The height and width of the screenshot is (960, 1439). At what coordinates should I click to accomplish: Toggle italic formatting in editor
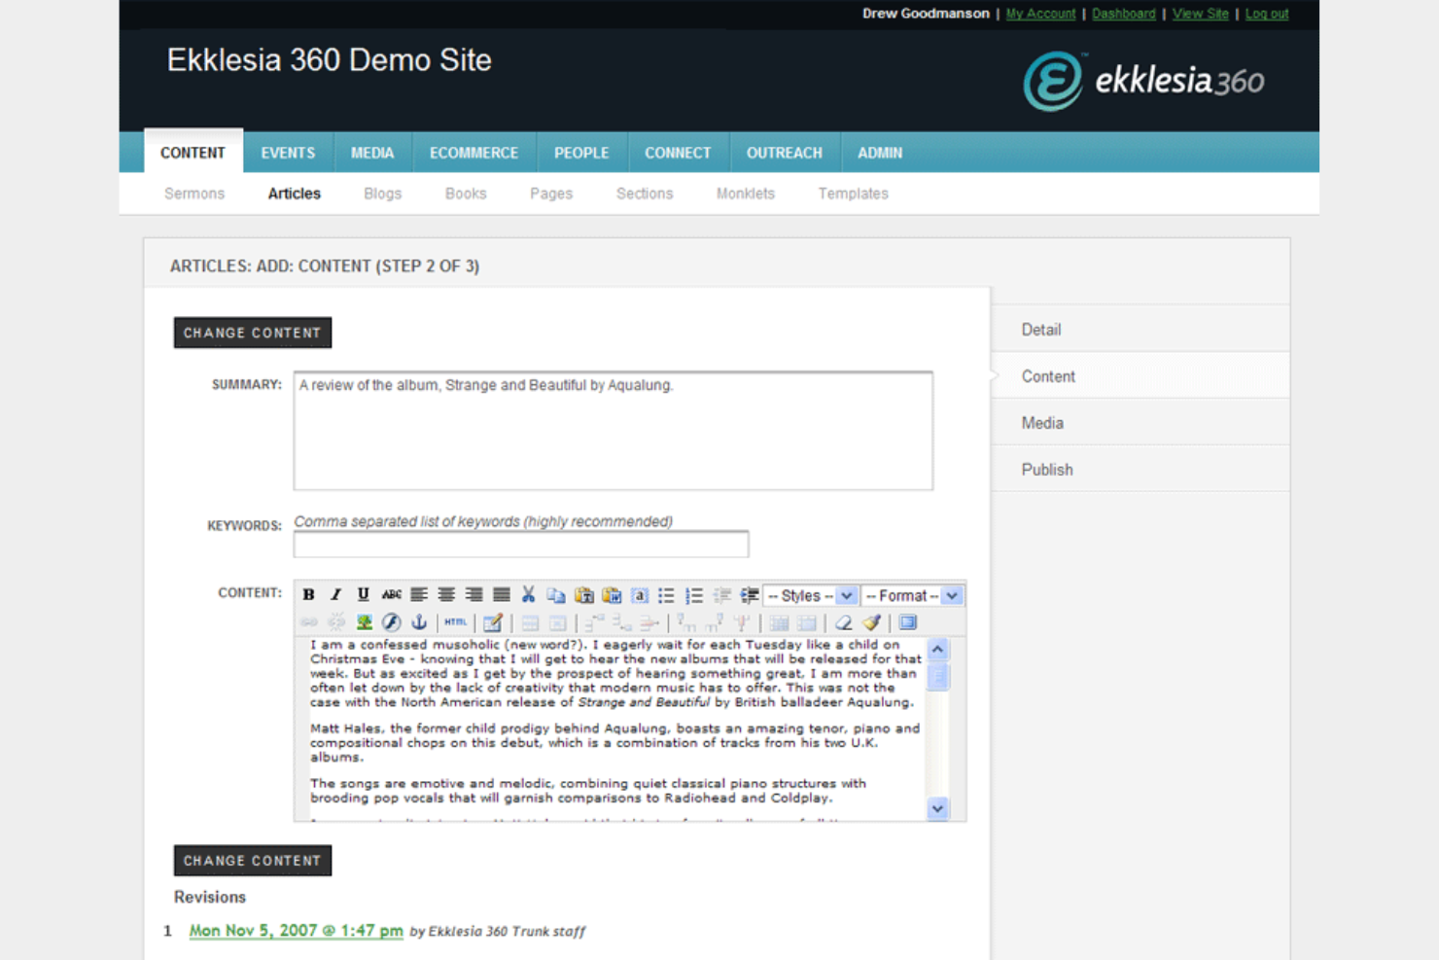point(335,595)
